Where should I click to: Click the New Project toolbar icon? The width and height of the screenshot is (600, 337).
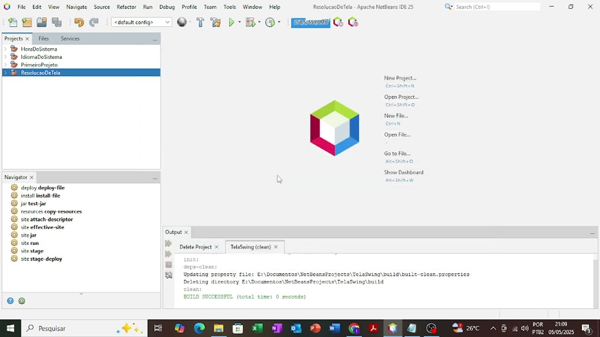click(27, 22)
